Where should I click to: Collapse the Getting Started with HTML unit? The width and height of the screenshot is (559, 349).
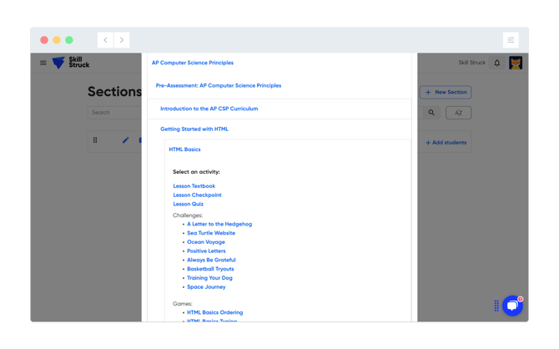[194, 129]
